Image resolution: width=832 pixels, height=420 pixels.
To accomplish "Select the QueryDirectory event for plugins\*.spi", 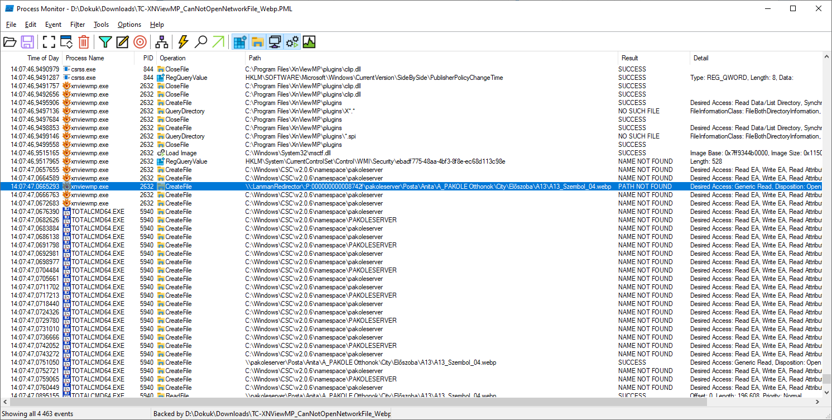I will (x=411, y=136).
